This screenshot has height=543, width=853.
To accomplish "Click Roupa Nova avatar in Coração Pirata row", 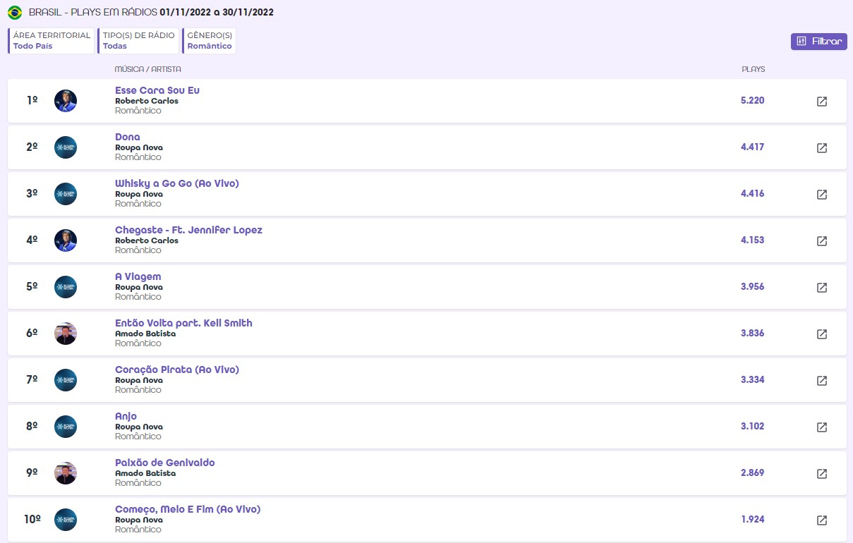I will point(66,380).
